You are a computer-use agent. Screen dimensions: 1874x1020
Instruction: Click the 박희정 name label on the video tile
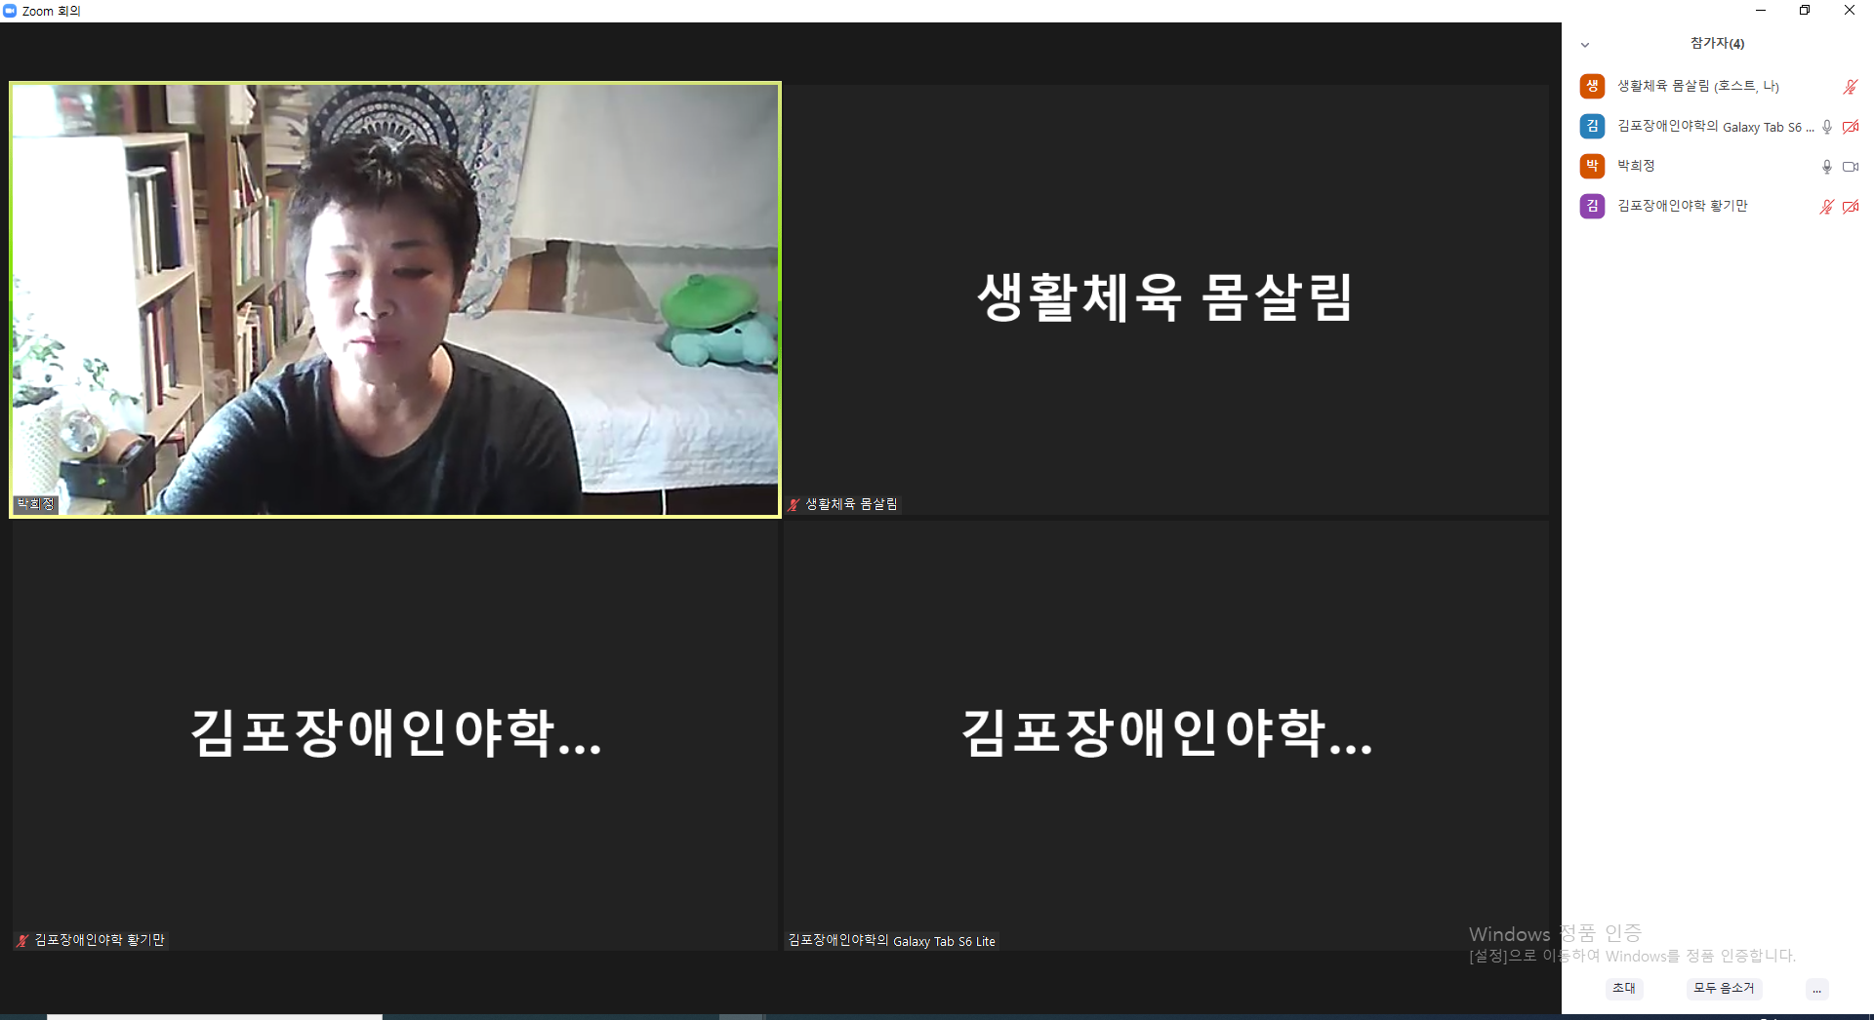click(36, 504)
